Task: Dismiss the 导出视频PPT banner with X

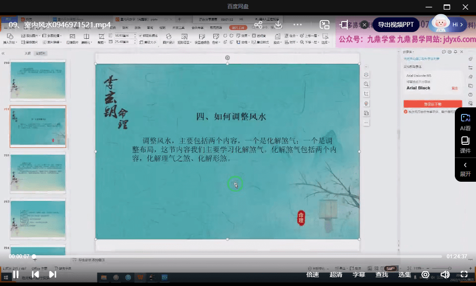Action: pyautogui.click(x=364, y=25)
